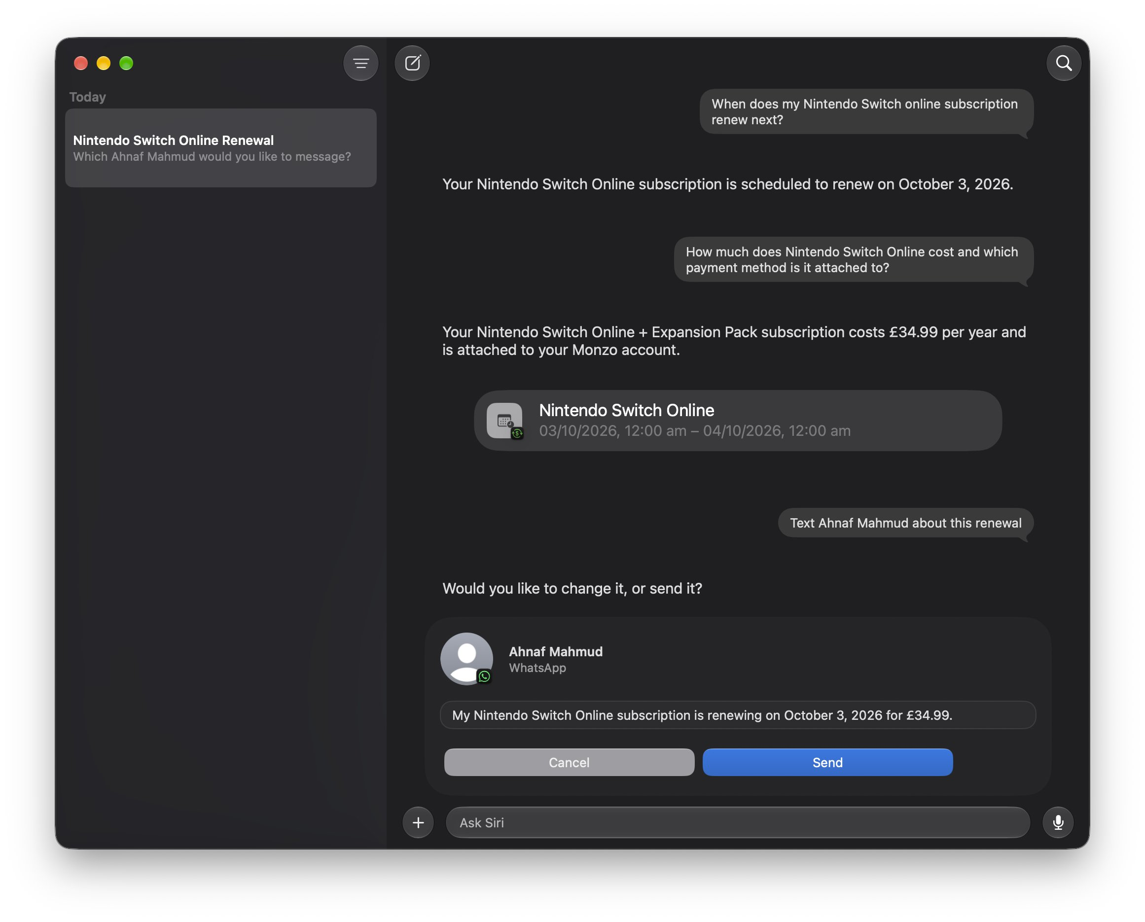Click the 'When does my Nintendo Switch' question bubble
Screen dimensions: 1145x922
point(866,111)
